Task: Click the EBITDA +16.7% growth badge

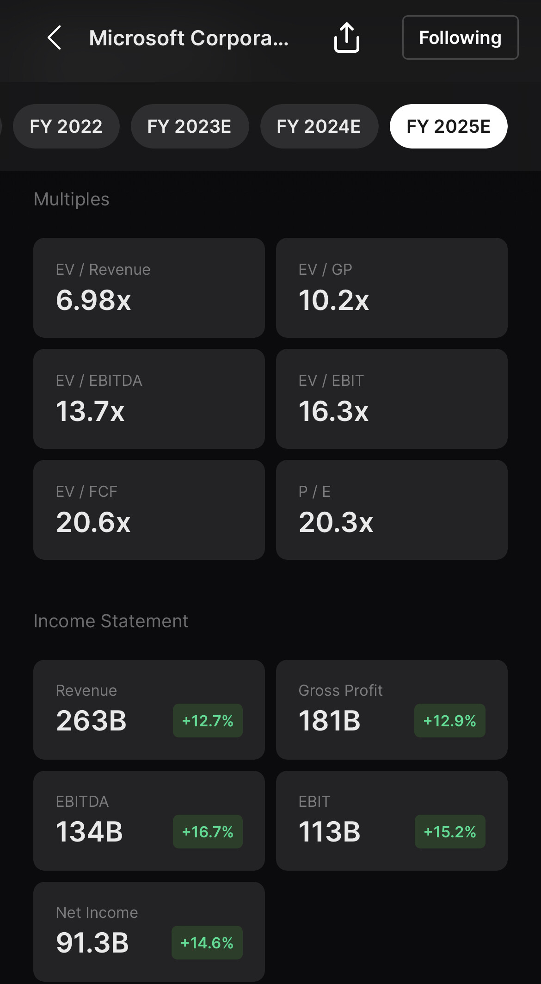Action: (208, 831)
